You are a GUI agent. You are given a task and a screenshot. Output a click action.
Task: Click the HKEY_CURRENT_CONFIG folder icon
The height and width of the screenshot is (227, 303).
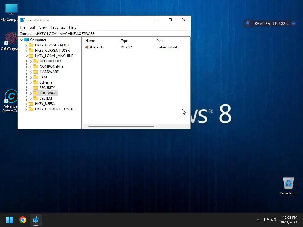click(31, 109)
